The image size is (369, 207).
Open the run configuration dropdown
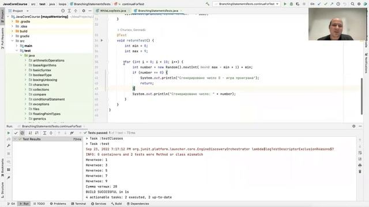click(246, 4)
